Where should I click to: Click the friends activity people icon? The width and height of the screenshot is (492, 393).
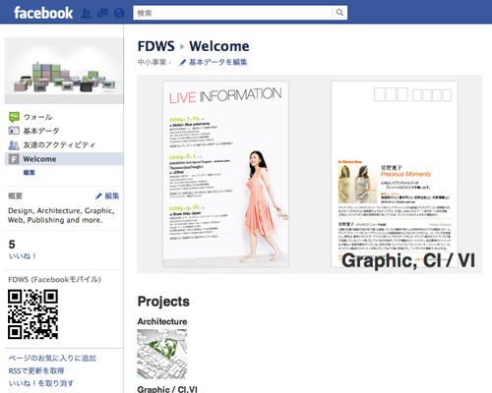coord(14,144)
